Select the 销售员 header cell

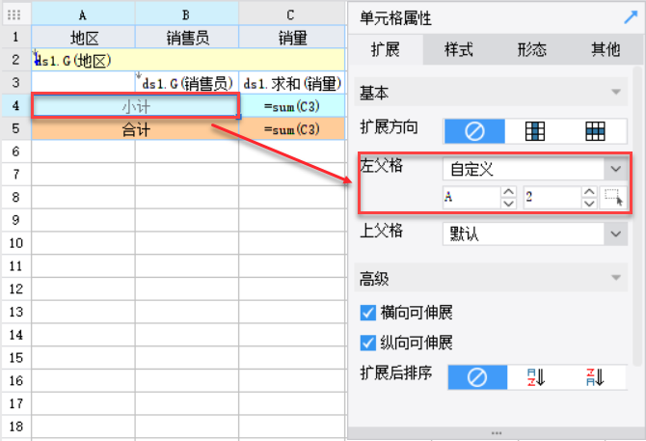(x=187, y=37)
